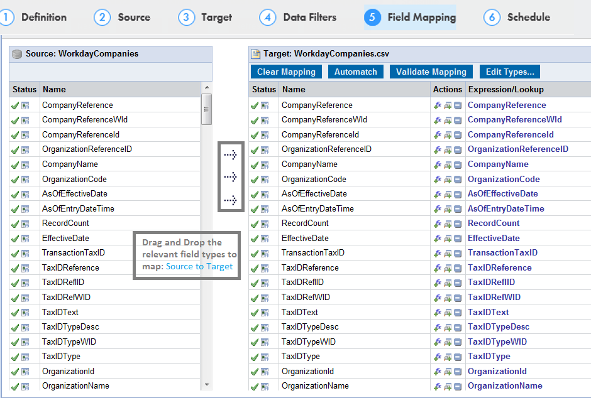The width and height of the screenshot is (591, 398).
Task: Clear mapping icon on OrganizationReferenceID target row
Action: tap(458, 150)
